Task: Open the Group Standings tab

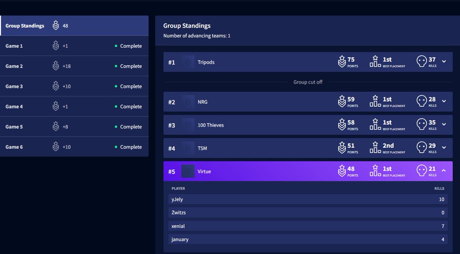Action: point(74,26)
